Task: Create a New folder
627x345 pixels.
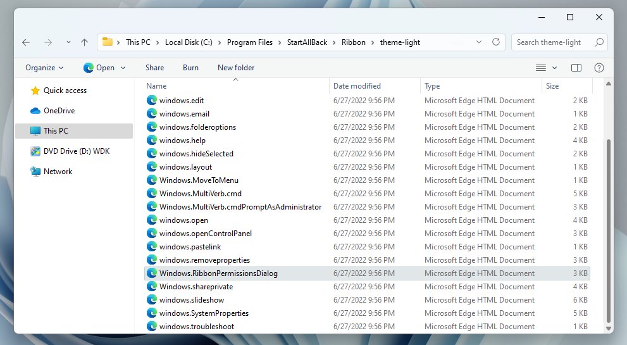Action: pos(236,68)
